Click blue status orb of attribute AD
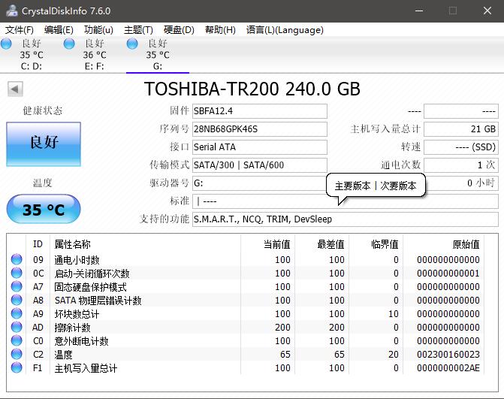The image size is (504, 399). pyautogui.click(x=17, y=327)
